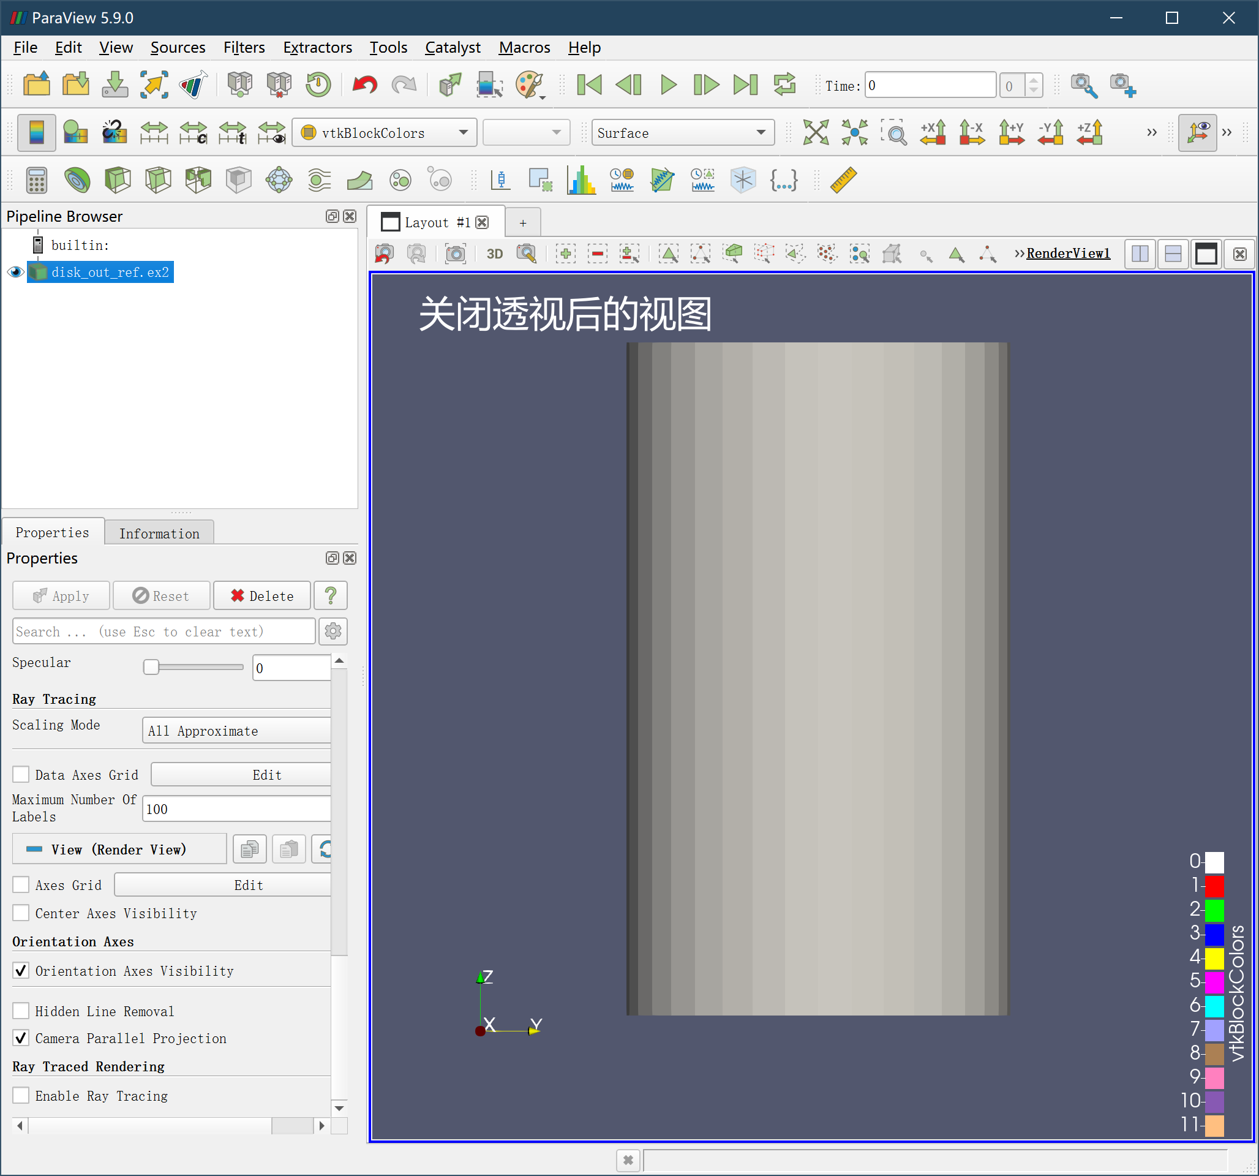Click the Delete button
This screenshot has height=1176, width=1259.
click(x=262, y=595)
